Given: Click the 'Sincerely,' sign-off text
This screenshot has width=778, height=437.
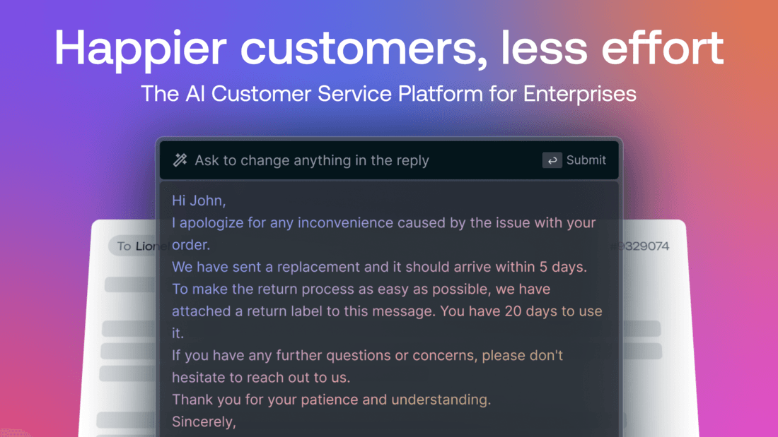Looking at the screenshot, I should coord(204,421).
